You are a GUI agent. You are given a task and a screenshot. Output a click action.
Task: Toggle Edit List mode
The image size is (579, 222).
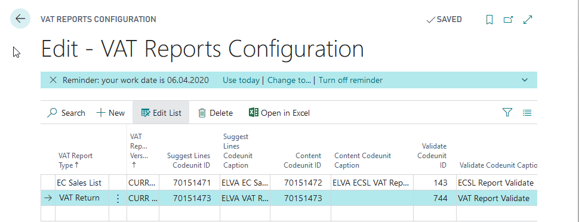click(161, 113)
